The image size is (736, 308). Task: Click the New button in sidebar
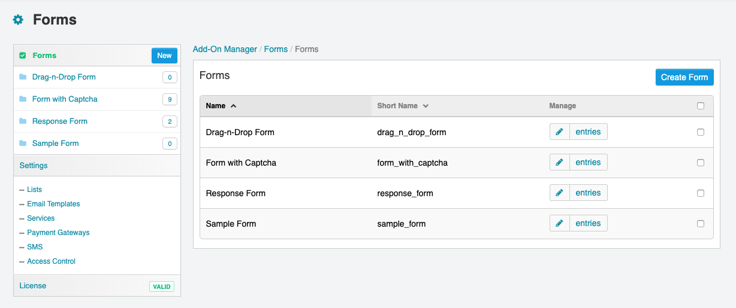click(x=164, y=56)
